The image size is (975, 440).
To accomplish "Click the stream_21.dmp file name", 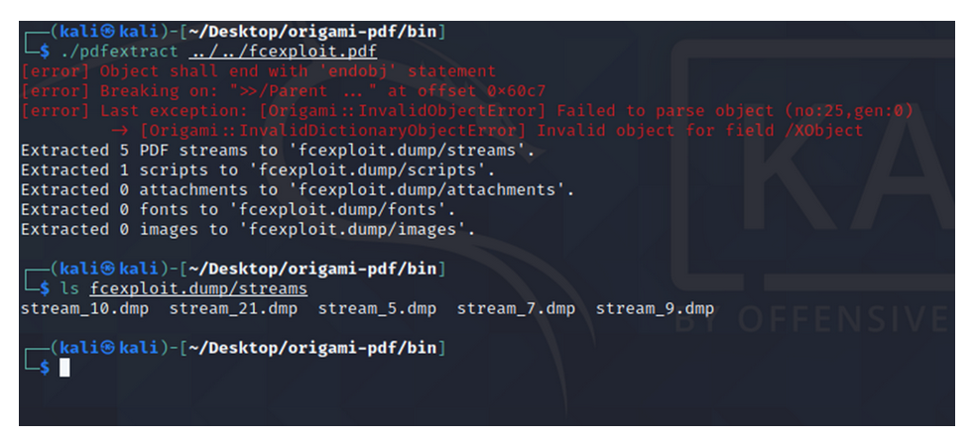I will coord(233,308).
